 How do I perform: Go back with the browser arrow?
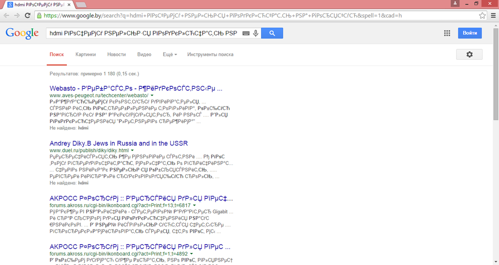coord(6,15)
